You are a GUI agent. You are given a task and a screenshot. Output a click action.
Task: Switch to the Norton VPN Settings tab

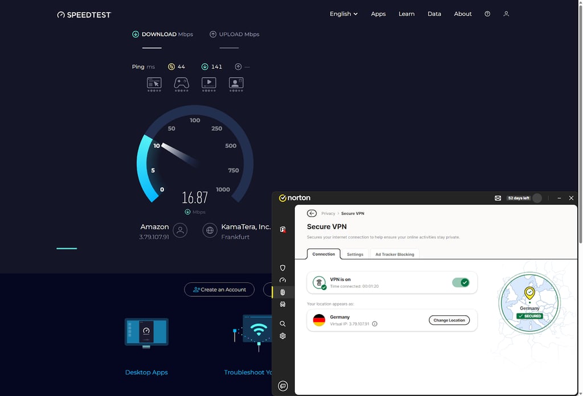click(355, 254)
